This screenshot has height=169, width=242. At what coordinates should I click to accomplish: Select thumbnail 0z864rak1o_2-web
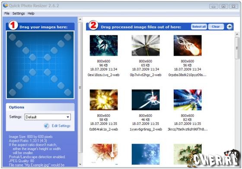104,100
